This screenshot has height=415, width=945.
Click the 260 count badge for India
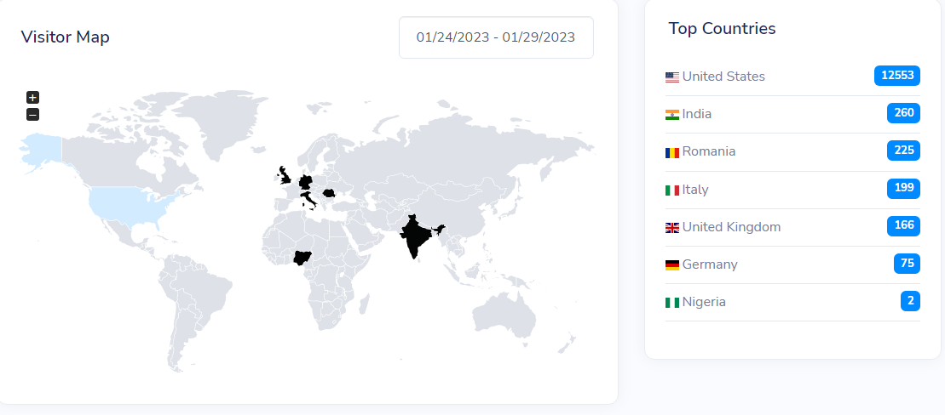tap(903, 113)
